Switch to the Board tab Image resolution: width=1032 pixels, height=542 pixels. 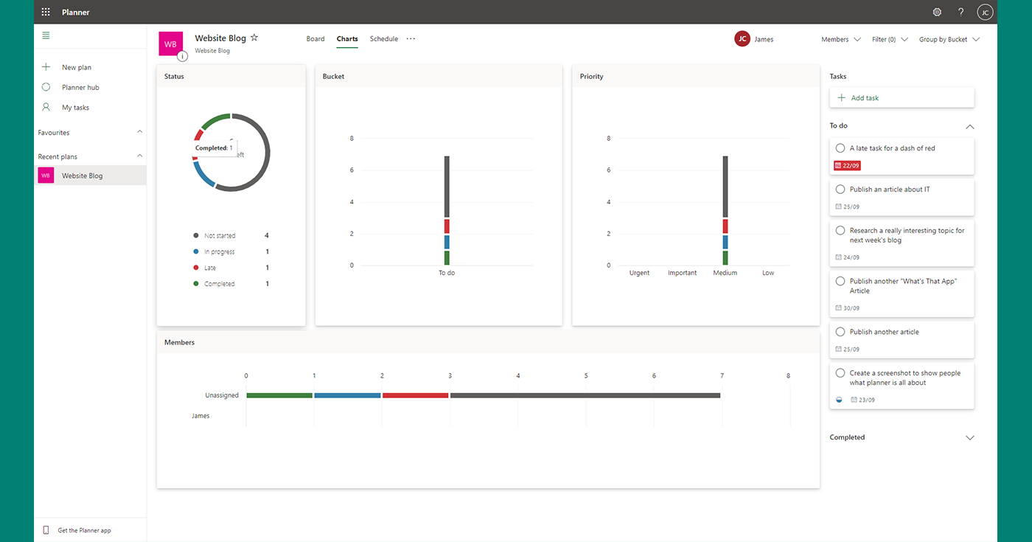pos(315,38)
